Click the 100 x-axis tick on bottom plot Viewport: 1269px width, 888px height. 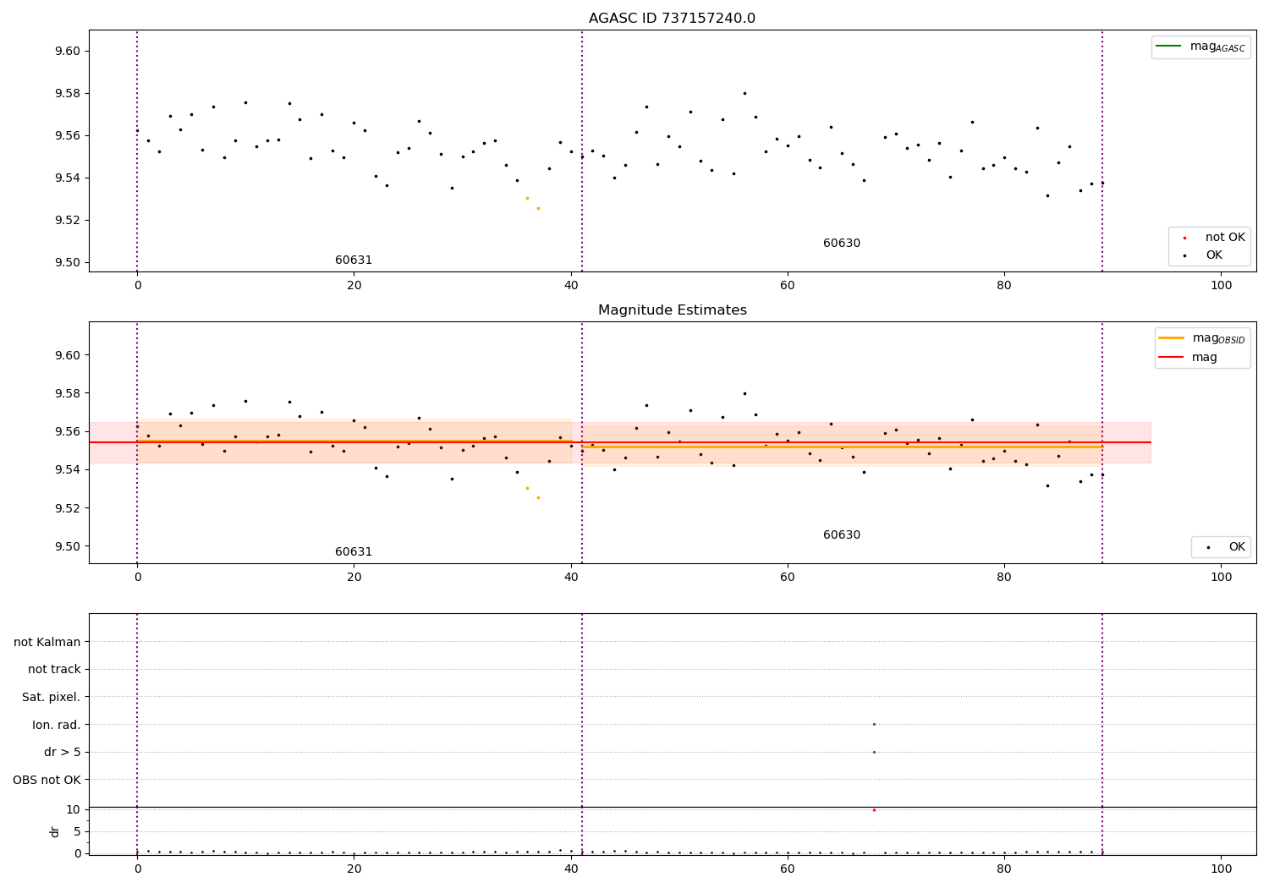pos(1221,869)
